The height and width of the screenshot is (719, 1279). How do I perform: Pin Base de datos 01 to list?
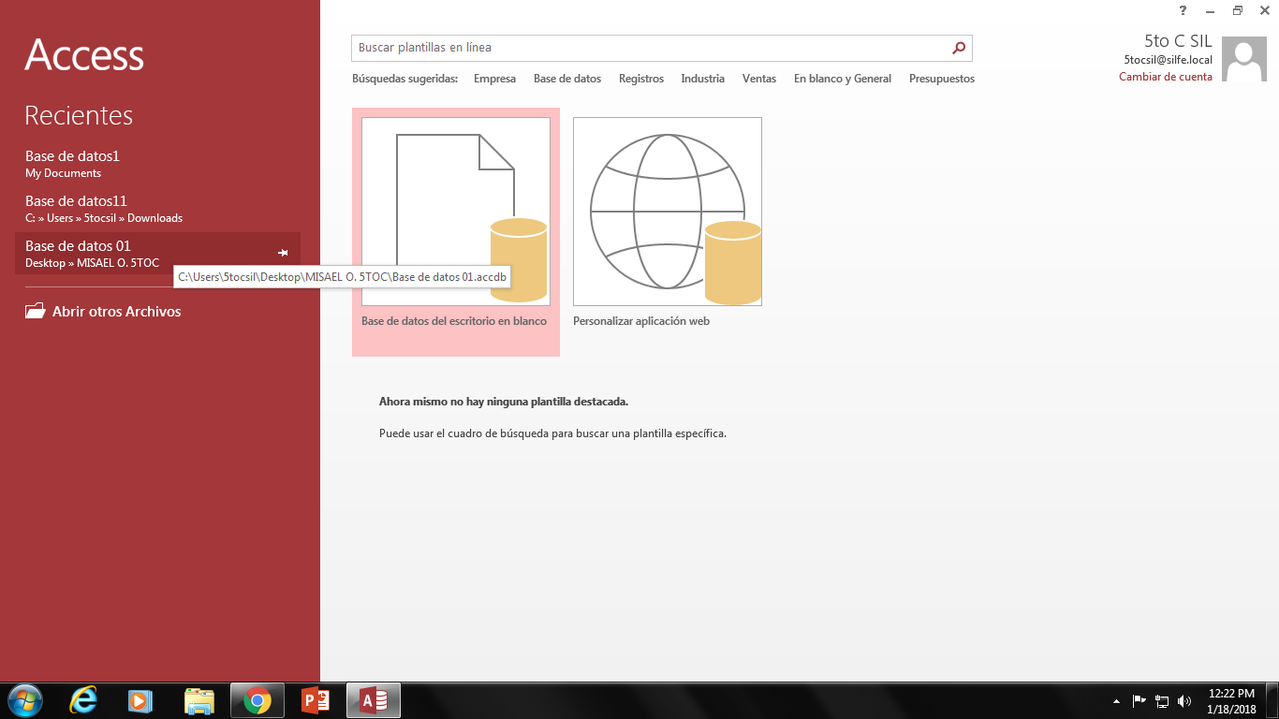pos(283,253)
